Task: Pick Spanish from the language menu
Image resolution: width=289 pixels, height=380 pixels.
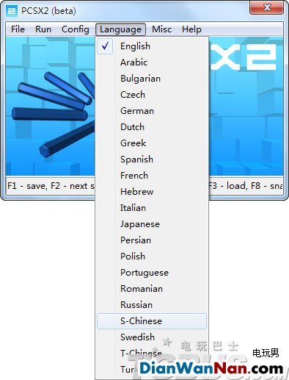Action: point(152,159)
